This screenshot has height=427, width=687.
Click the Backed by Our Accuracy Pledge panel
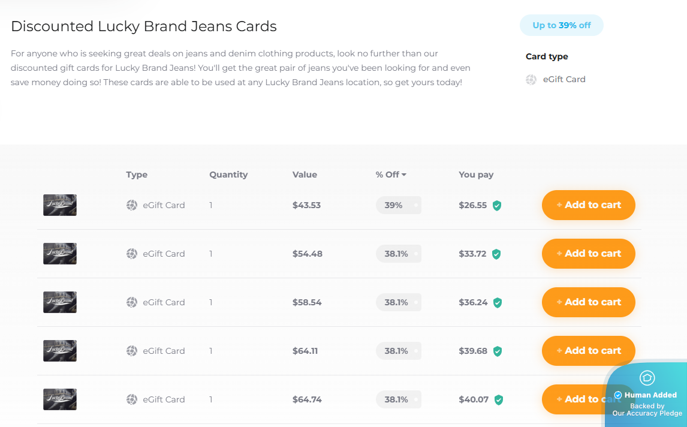pyautogui.click(x=647, y=409)
